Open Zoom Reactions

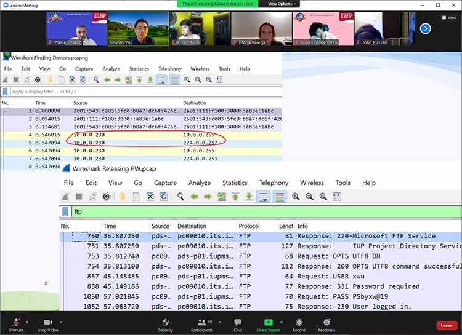(326, 325)
